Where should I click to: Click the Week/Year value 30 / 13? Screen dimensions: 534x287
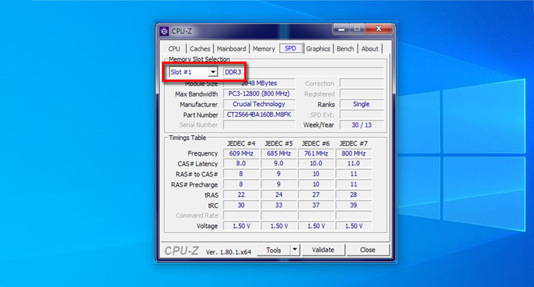pyautogui.click(x=361, y=125)
